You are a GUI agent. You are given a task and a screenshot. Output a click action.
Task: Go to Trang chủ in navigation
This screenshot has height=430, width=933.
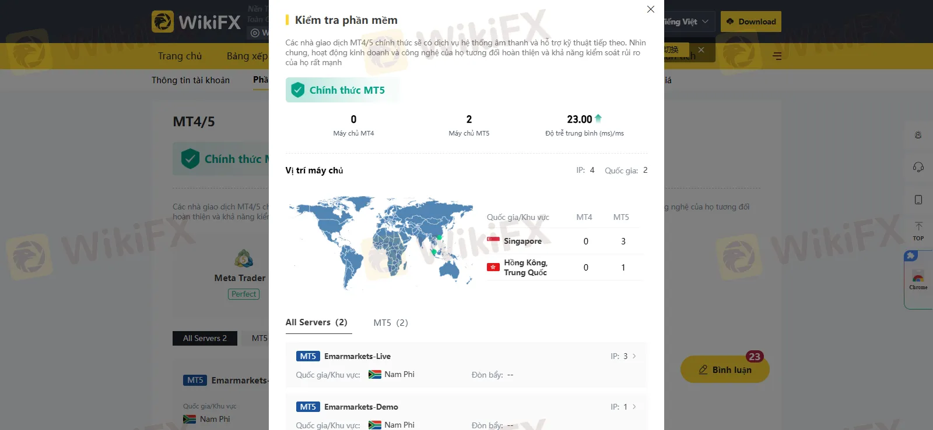(180, 56)
